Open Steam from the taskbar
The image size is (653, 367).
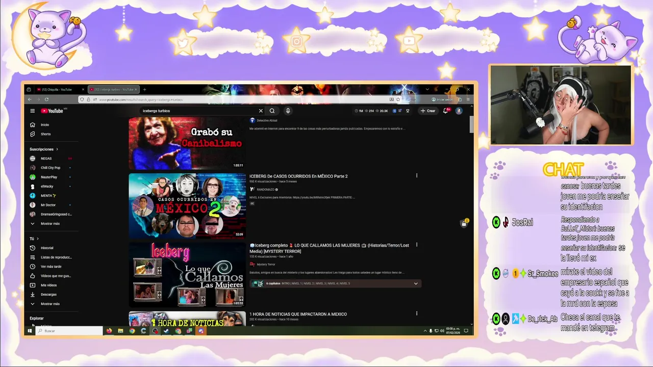[x=166, y=331]
